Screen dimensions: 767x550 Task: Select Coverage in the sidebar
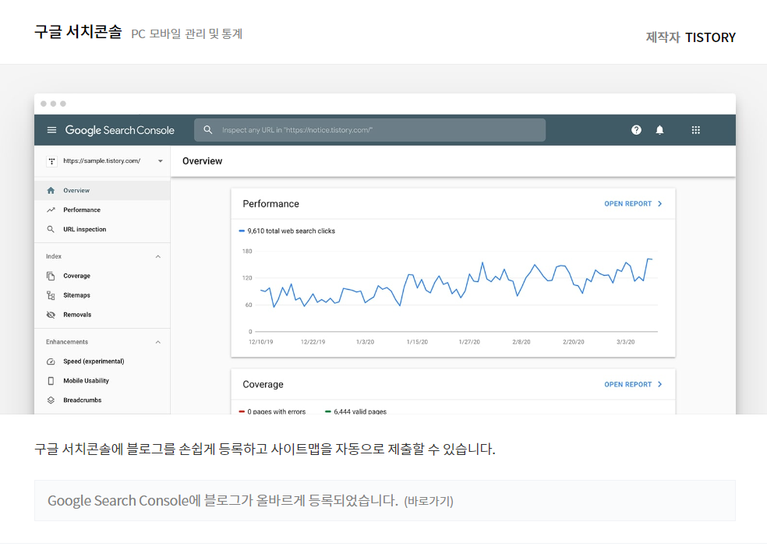[102, 276]
